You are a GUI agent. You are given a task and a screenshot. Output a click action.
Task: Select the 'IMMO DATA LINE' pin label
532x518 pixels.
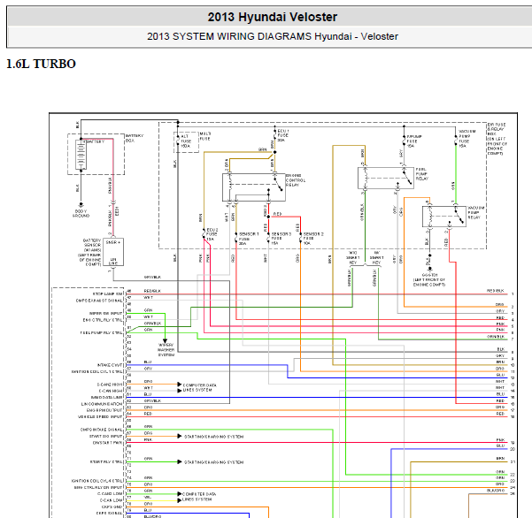(106, 398)
